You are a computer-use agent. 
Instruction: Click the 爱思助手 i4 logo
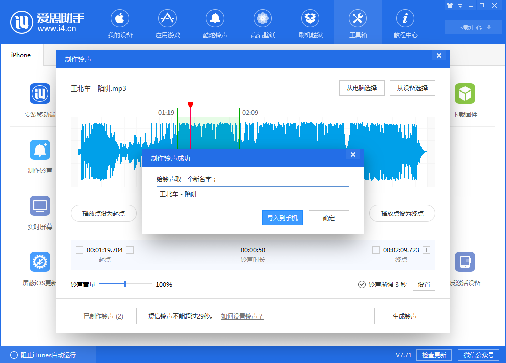(47, 22)
